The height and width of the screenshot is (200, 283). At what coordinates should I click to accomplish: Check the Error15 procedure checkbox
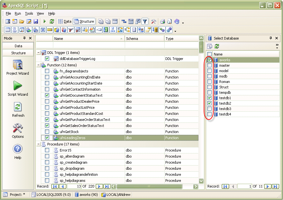point(47,150)
